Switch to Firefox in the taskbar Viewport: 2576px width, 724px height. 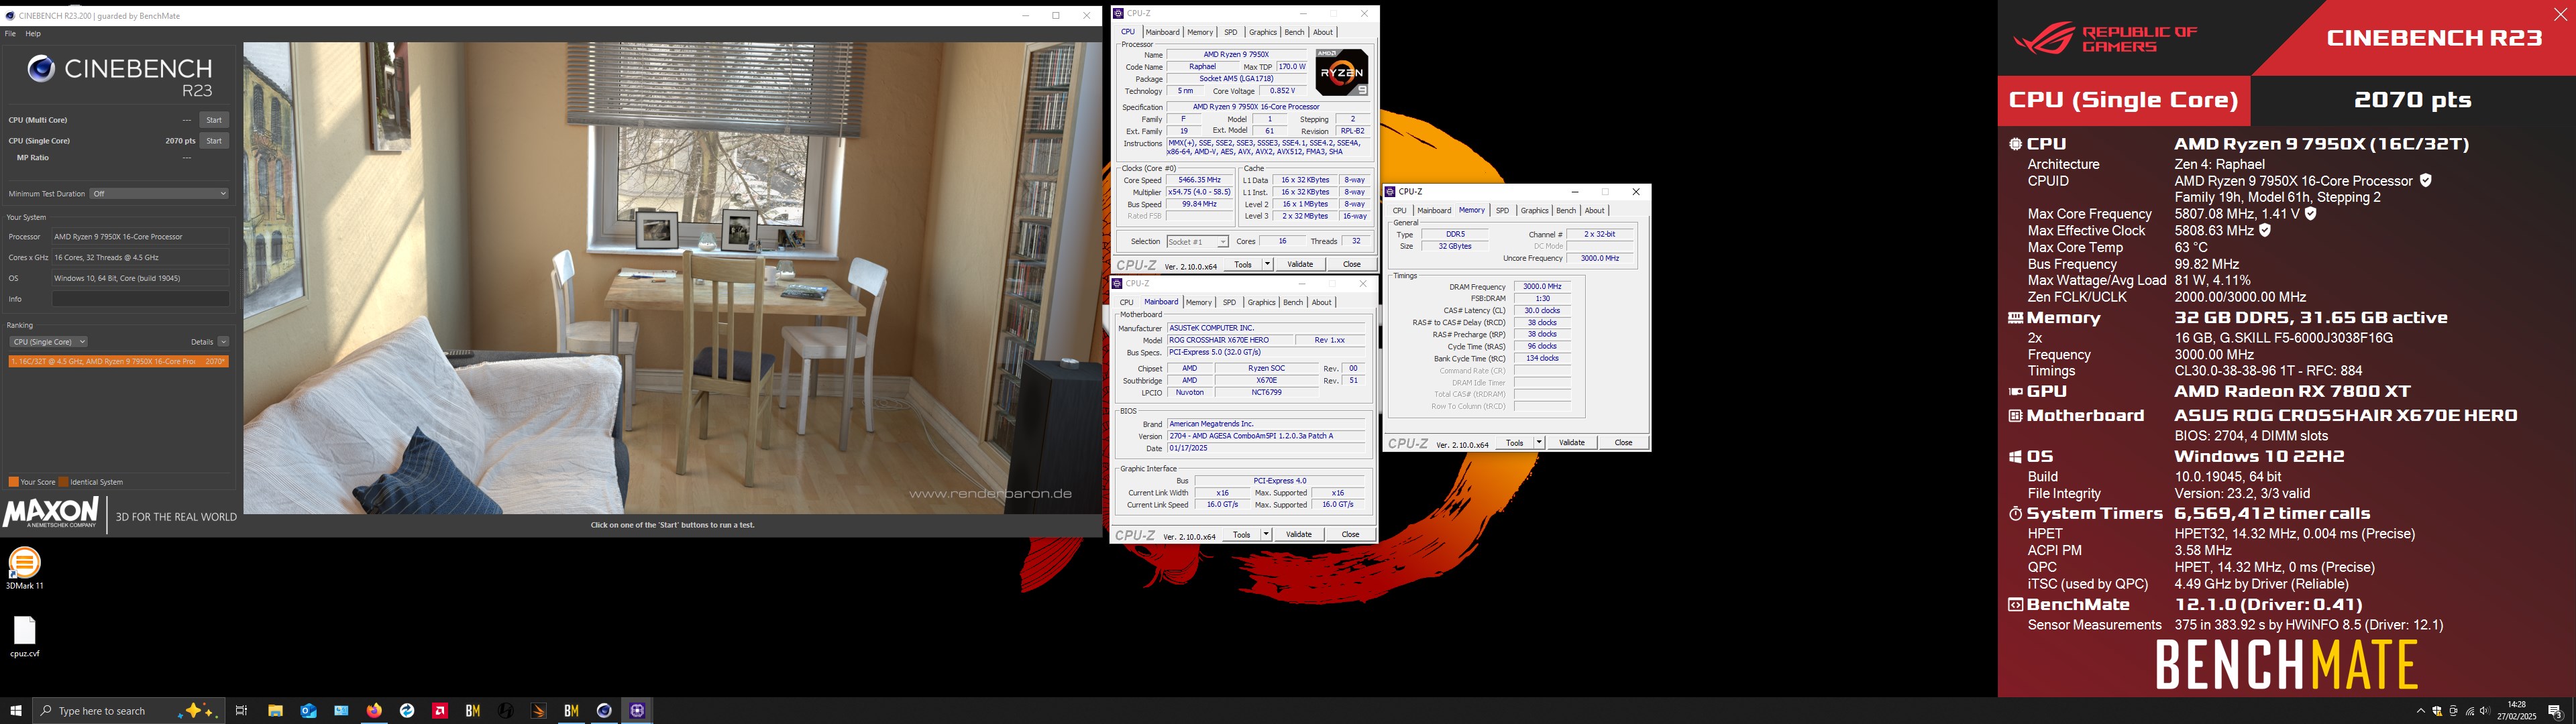(374, 711)
